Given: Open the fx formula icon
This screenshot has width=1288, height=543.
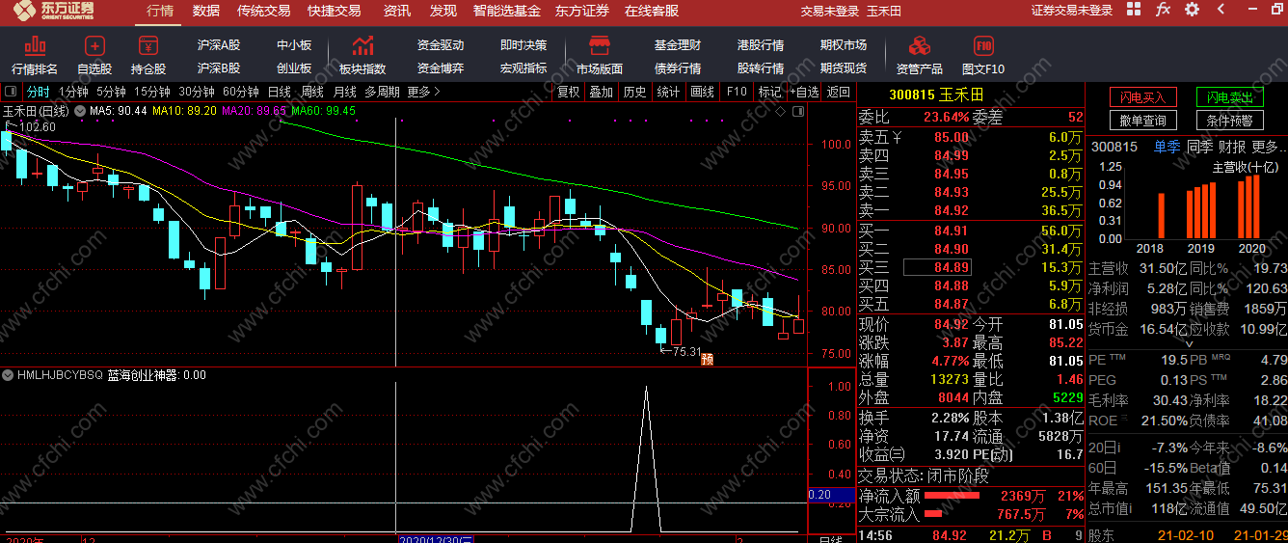Looking at the screenshot, I should tap(1164, 11).
